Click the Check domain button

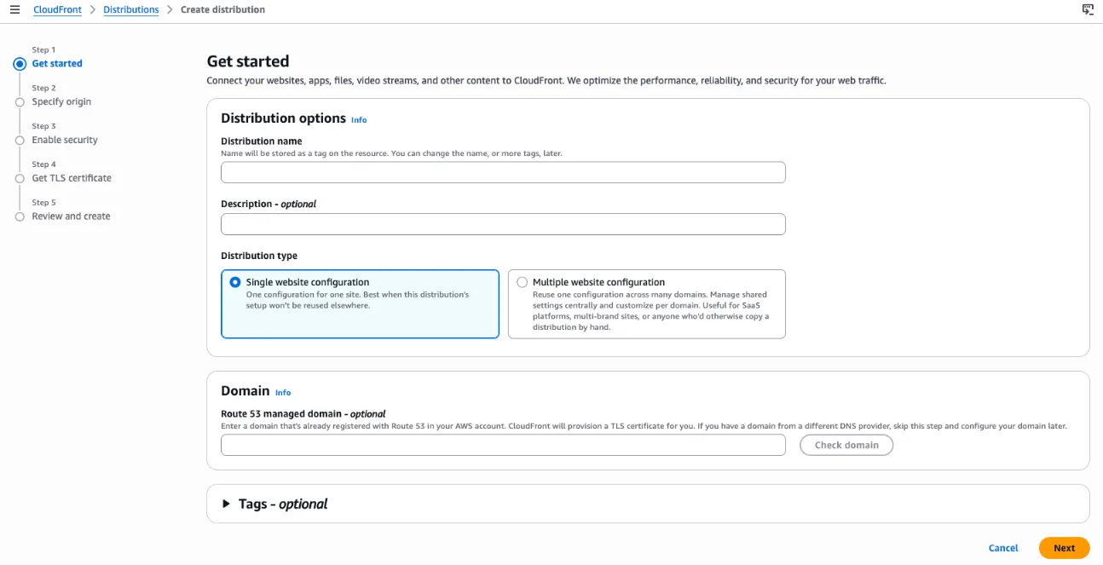point(846,445)
